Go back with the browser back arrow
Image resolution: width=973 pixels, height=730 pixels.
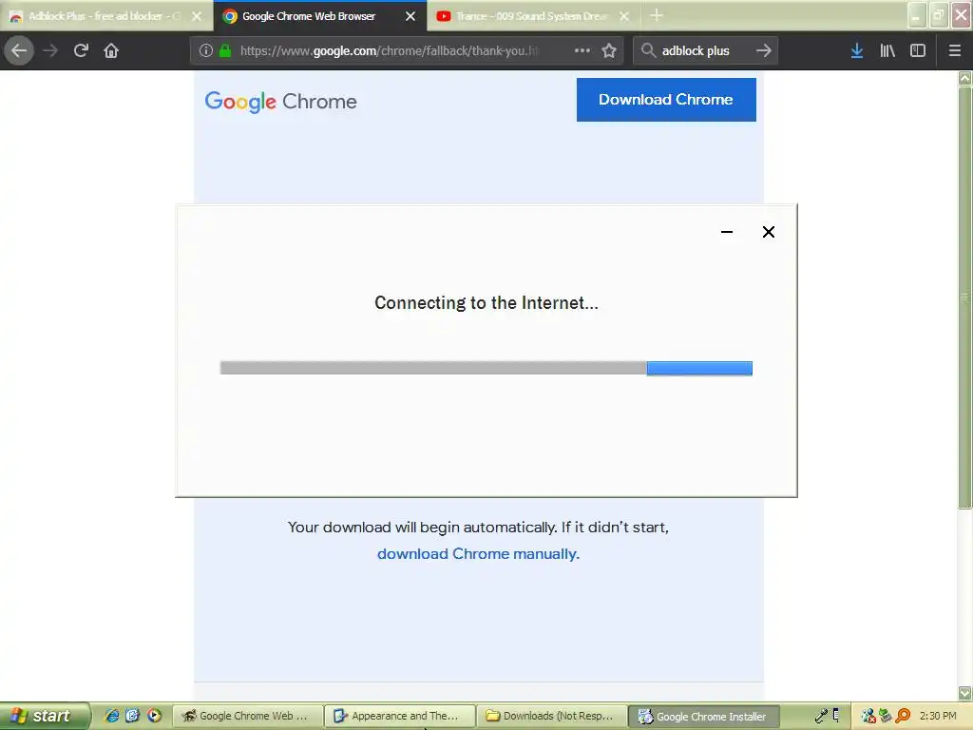click(x=19, y=50)
